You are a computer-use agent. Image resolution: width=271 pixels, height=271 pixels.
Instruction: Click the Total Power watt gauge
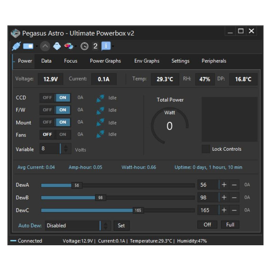[170, 125]
